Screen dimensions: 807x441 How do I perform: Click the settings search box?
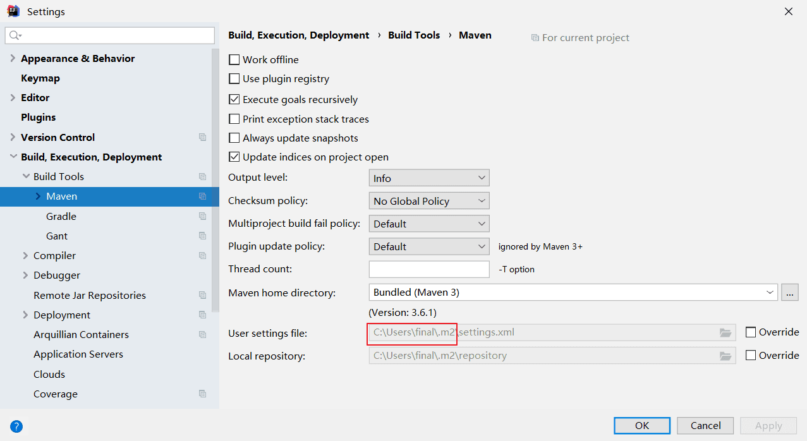point(111,35)
